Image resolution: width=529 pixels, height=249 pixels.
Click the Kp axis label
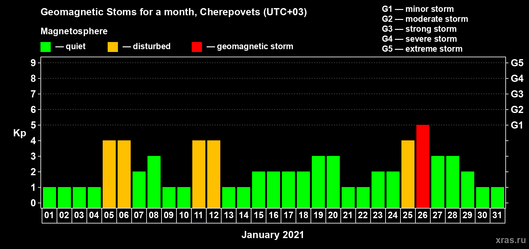[20, 133]
